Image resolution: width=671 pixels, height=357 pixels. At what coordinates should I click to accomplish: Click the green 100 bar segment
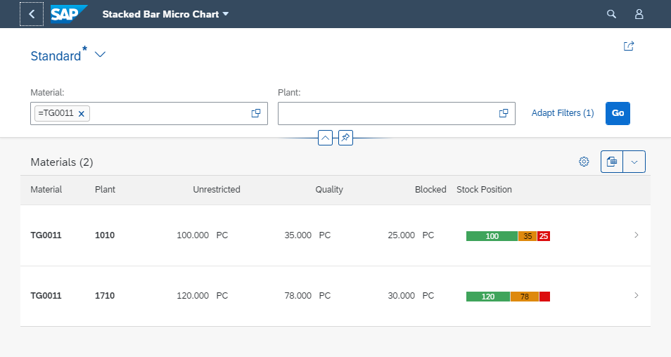point(492,236)
